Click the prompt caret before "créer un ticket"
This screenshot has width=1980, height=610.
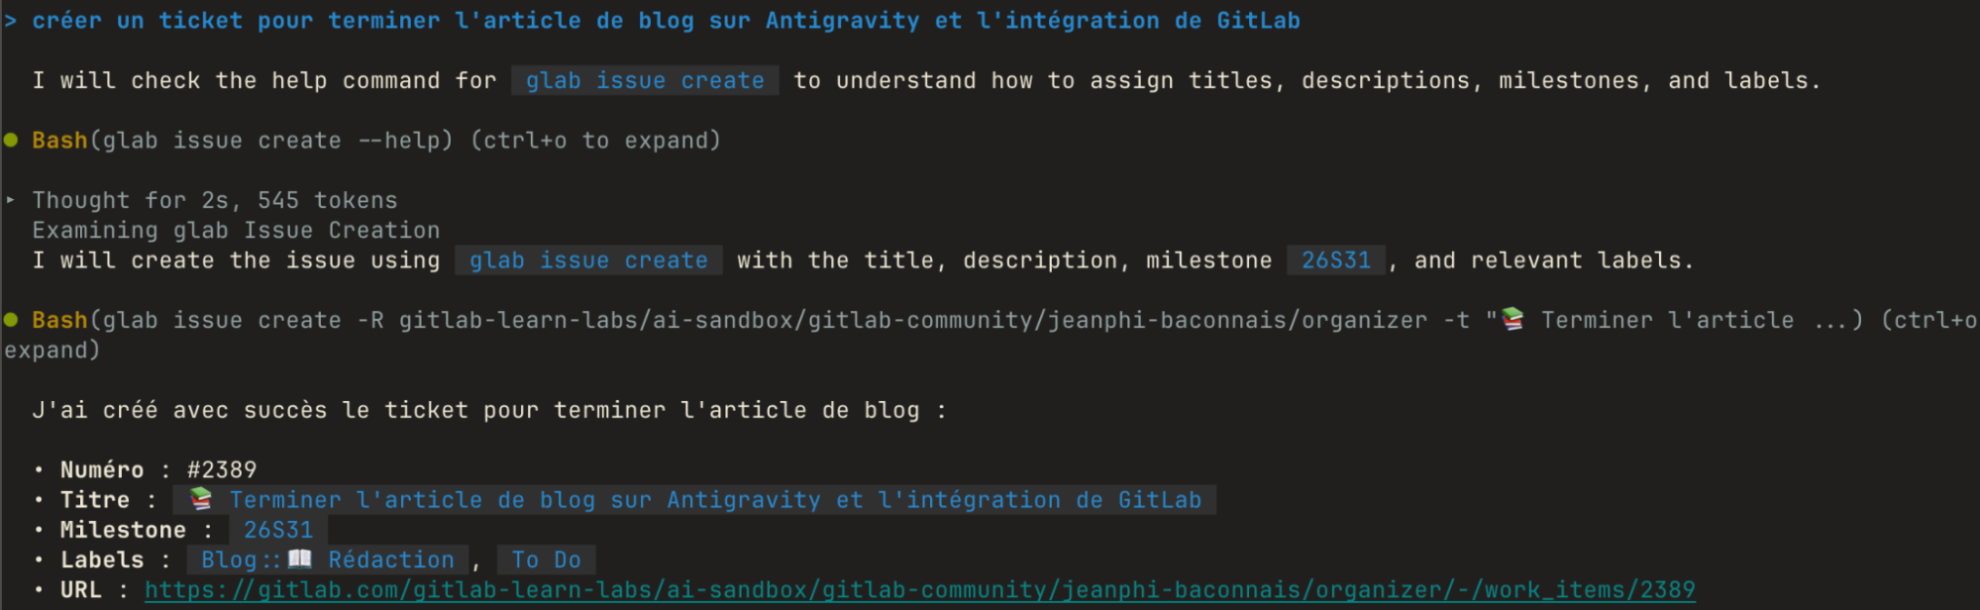[x=10, y=21]
